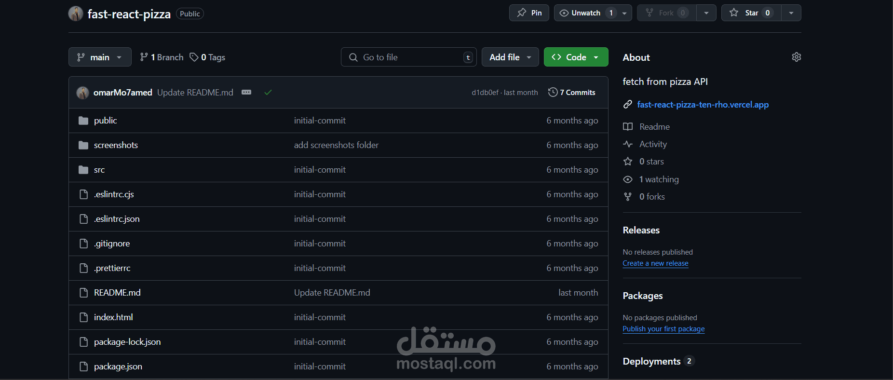Click the green commit status checkmark
The height and width of the screenshot is (380, 893).
pyautogui.click(x=268, y=92)
